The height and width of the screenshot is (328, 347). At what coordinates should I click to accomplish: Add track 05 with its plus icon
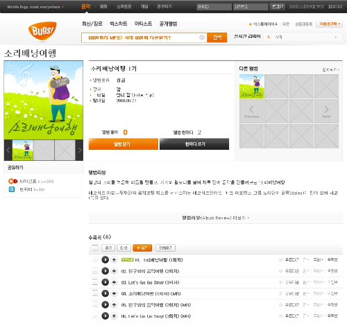(114, 305)
